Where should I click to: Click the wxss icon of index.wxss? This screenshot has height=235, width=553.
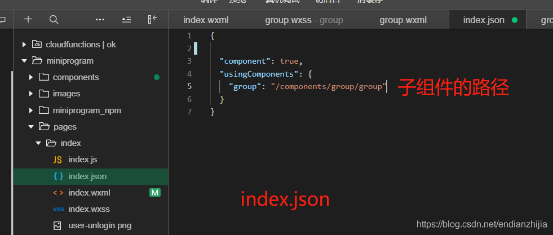pos(59,209)
